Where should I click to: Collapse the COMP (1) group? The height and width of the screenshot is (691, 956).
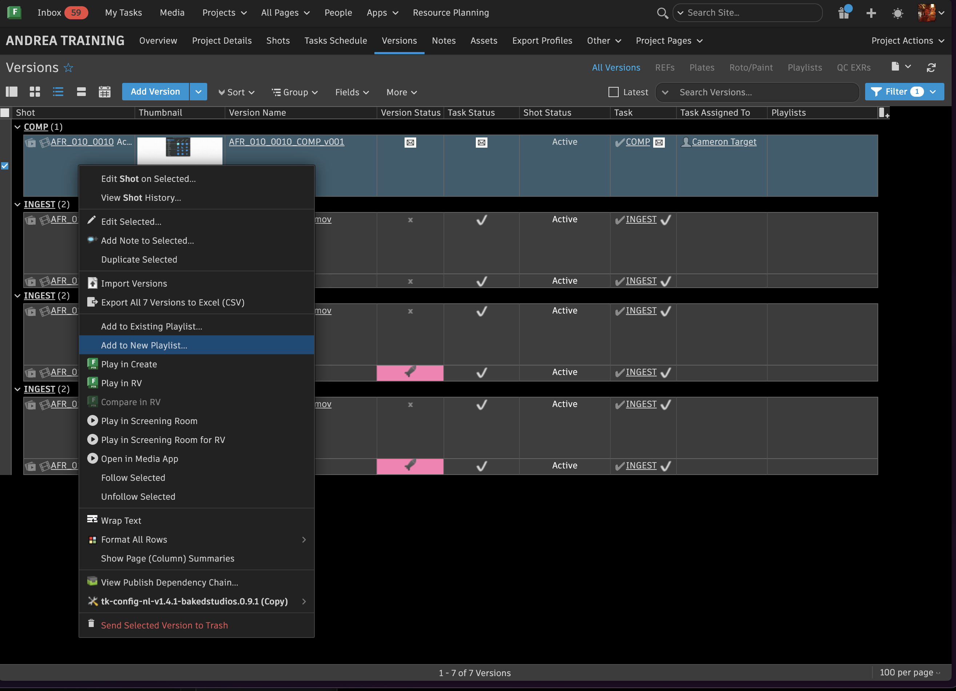17,127
